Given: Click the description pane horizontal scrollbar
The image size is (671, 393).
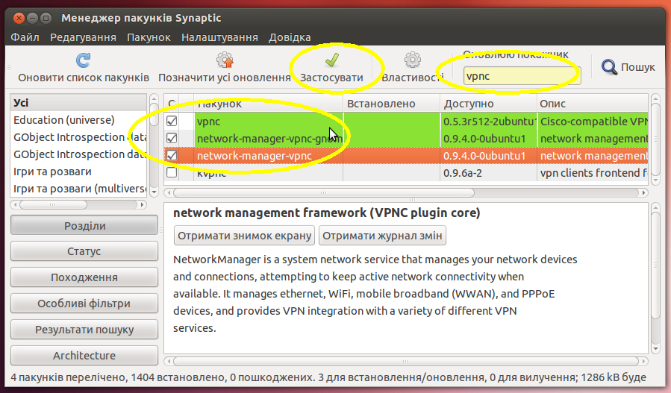Looking at the screenshot, I should pyautogui.click(x=406, y=362).
